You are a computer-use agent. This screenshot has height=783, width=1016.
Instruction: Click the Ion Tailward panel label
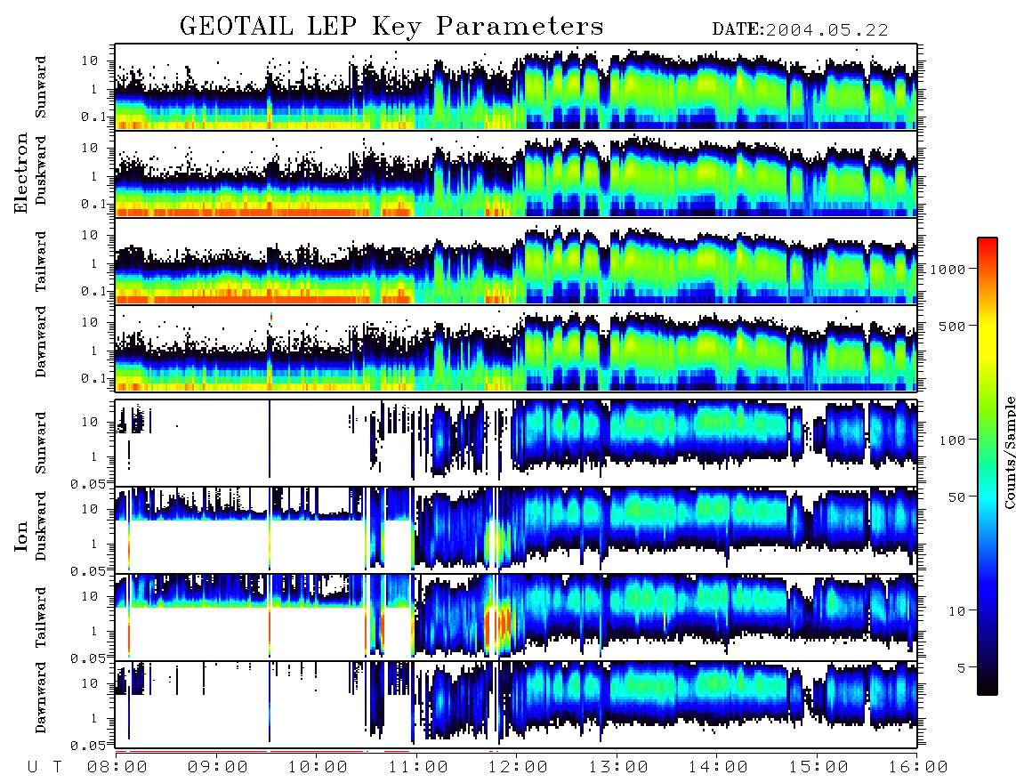coord(41,618)
